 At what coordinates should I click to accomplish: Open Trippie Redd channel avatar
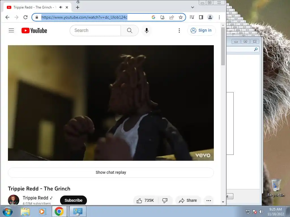(x=14, y=200)
